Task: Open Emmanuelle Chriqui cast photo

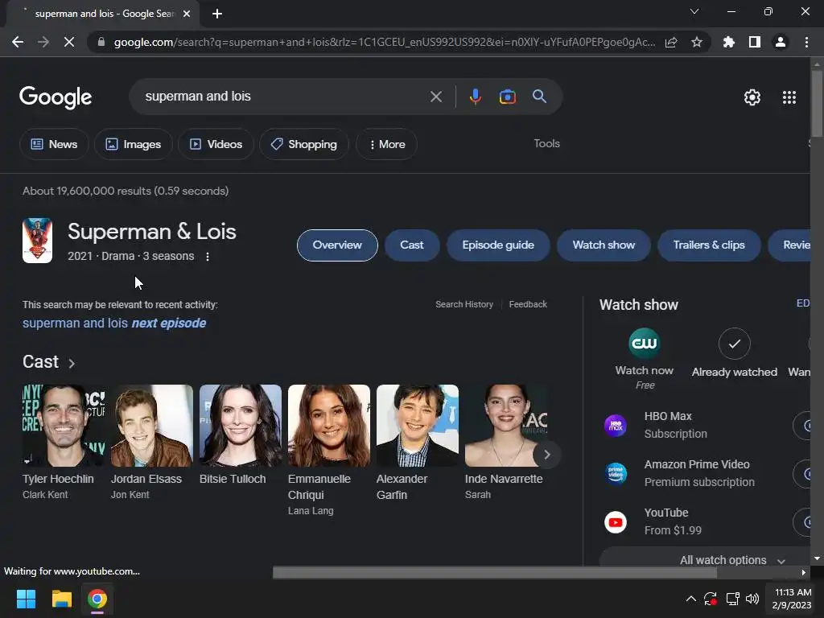Action: [329, 426]
